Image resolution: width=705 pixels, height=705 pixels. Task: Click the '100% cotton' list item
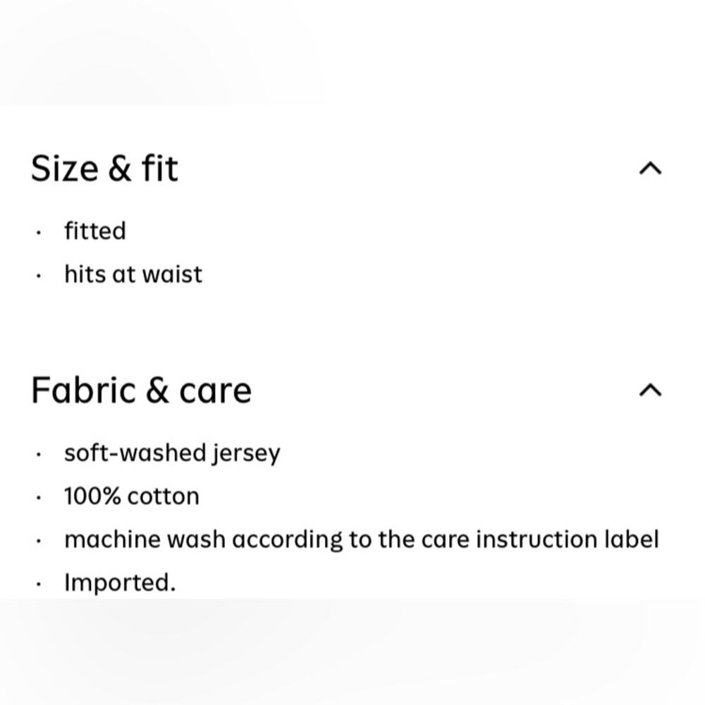pyautogui.click(x=132, y=496)
